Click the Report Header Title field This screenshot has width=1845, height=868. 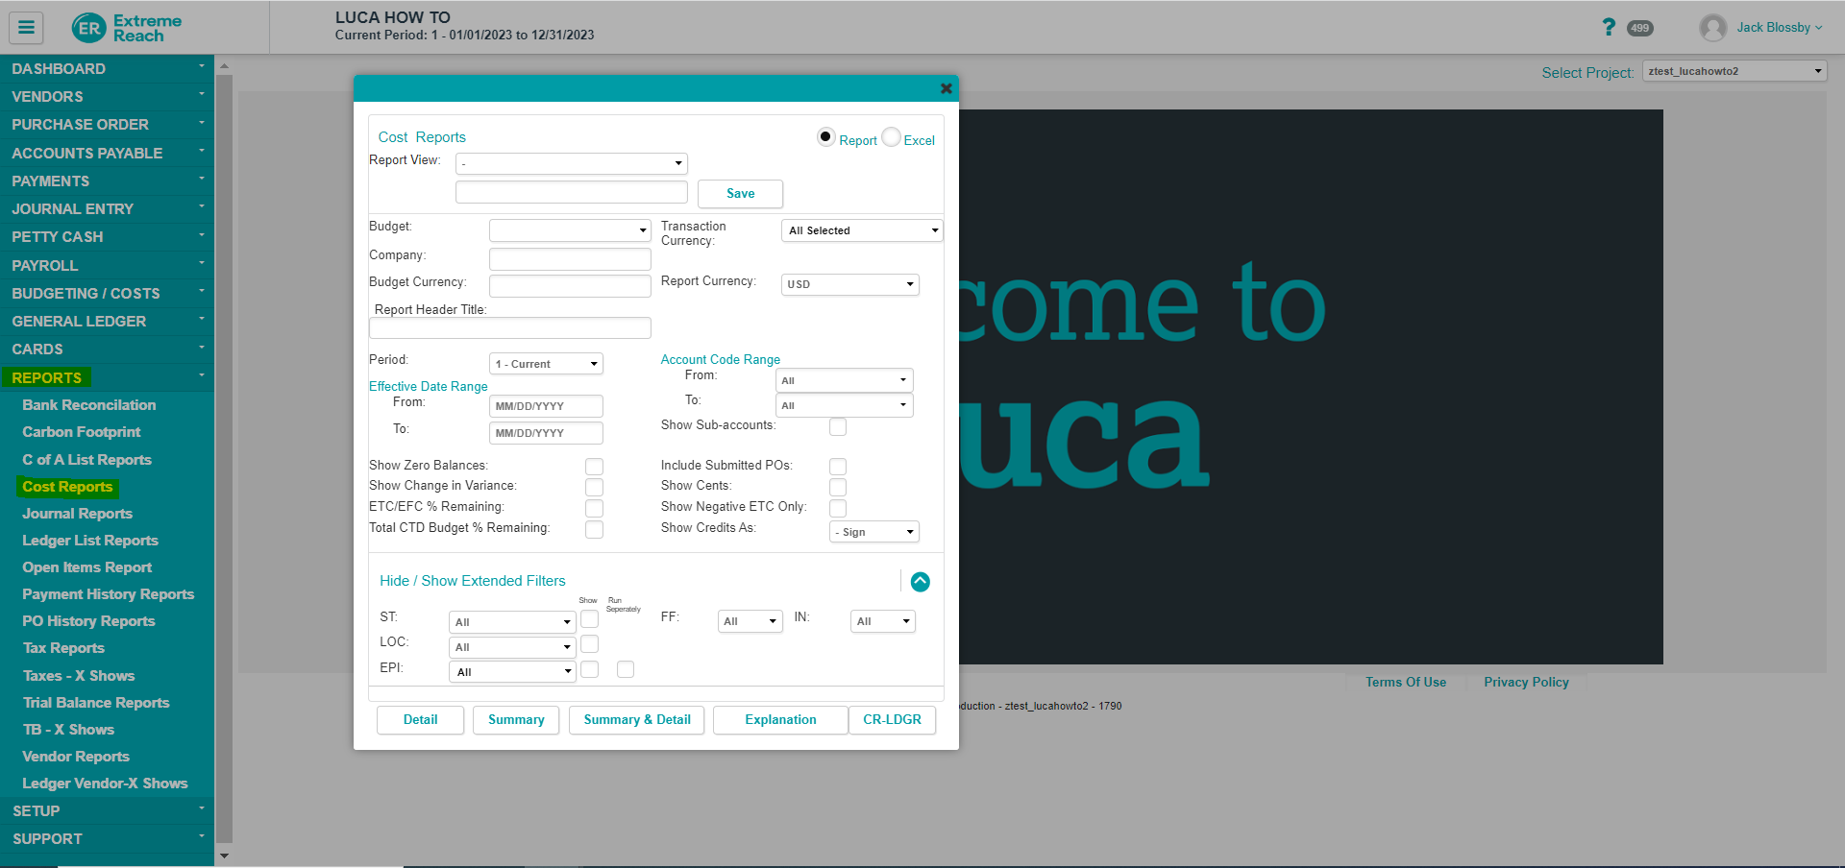(x=509, y=328)
